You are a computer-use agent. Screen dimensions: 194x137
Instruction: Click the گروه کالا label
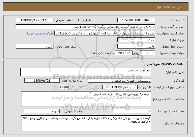[178, 81]
